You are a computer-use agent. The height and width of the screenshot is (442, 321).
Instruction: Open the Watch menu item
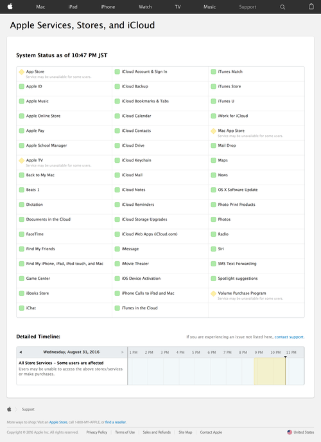point(145,7)
